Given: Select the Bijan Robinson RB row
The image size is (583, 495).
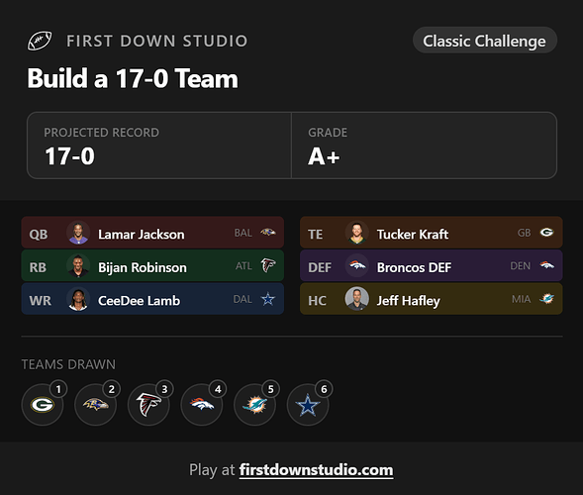Looking at the screenshot, I should 152,265.
